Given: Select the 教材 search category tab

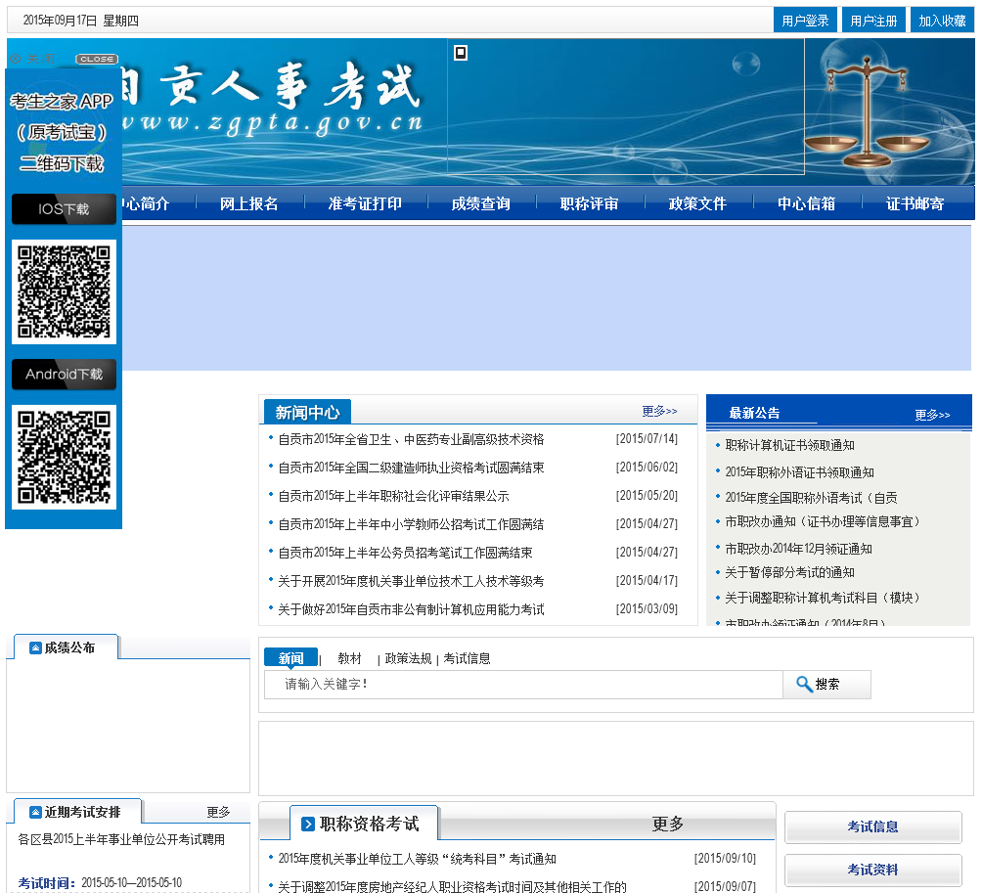Looking at the screenshot, I should tap(349, 658).
